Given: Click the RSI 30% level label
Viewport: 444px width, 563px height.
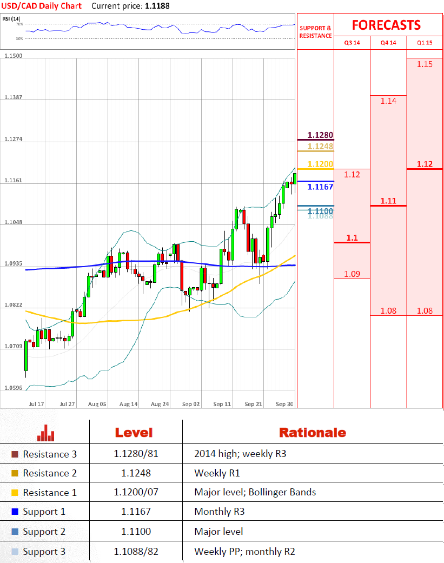Looking at the screenshot, I should [19, 38].
